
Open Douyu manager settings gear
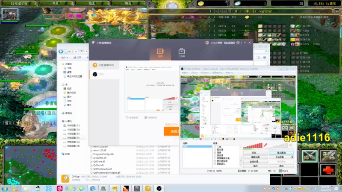pyautogui.click(x=238, y=43)
